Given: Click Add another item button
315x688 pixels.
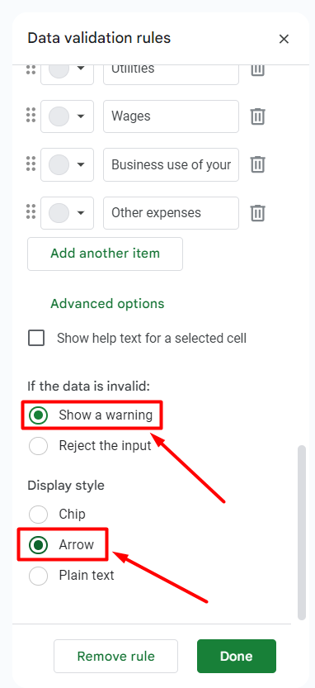Looking at the screenshot, I should (106, 254).
